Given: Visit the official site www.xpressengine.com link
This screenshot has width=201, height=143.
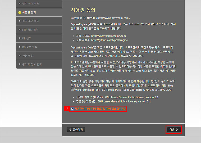Looking at the screenshot, I should point(108,36).
